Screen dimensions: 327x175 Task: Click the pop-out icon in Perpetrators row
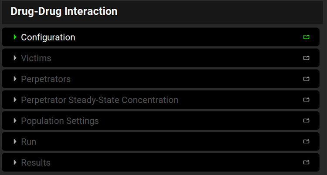pos(306,79)
